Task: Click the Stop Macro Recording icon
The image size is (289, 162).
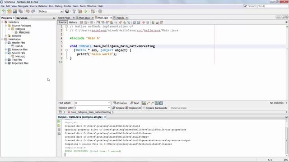Action: point(148,22)
